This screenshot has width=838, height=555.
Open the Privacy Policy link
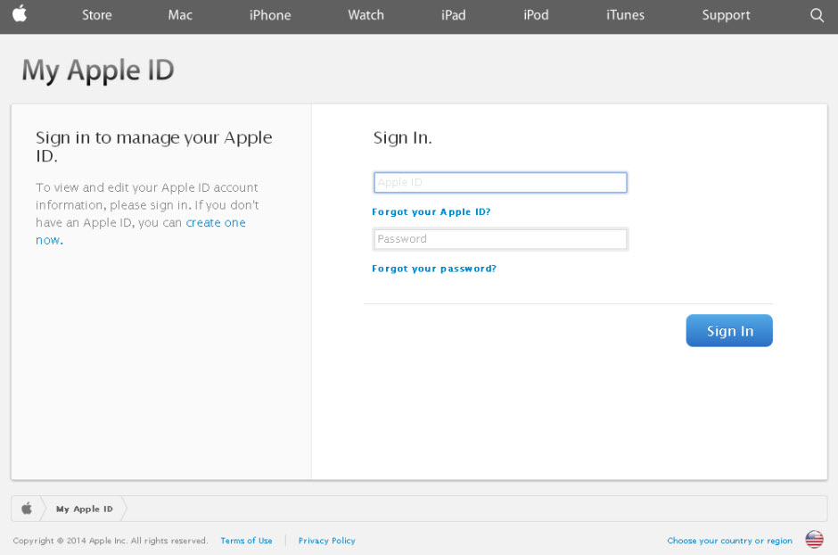326,541
